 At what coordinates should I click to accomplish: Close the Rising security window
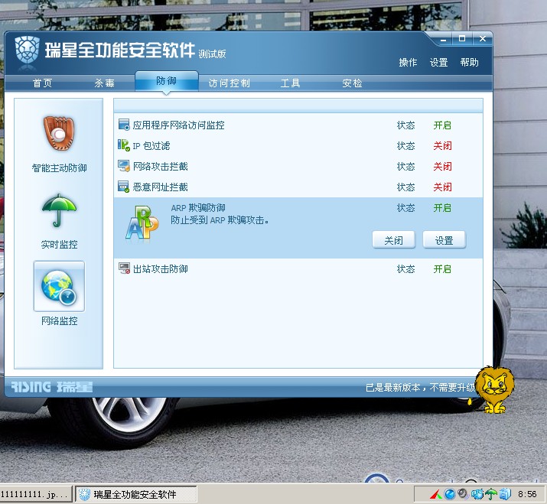483,39
